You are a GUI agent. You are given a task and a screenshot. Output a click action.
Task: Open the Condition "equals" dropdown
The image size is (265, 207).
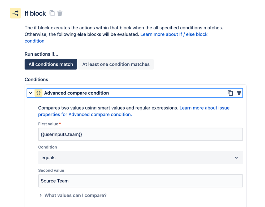[x=140, y=158]
